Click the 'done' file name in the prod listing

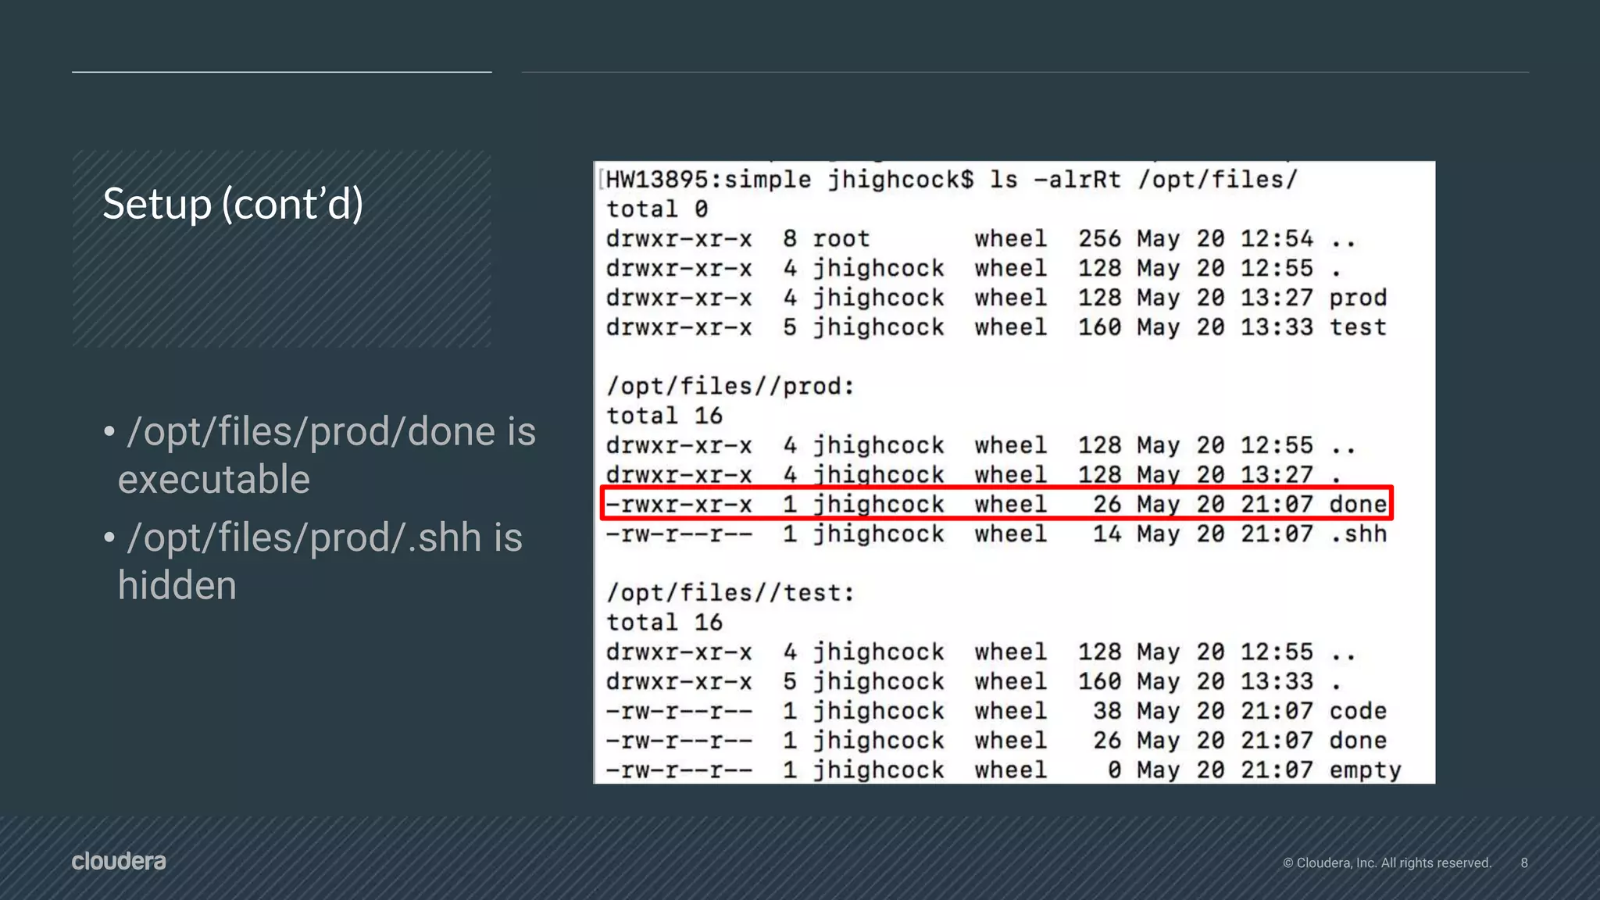click(1358, 505)
